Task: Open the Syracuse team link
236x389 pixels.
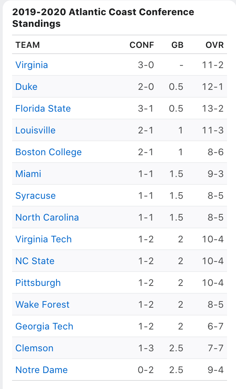Action: click(35, 196)
